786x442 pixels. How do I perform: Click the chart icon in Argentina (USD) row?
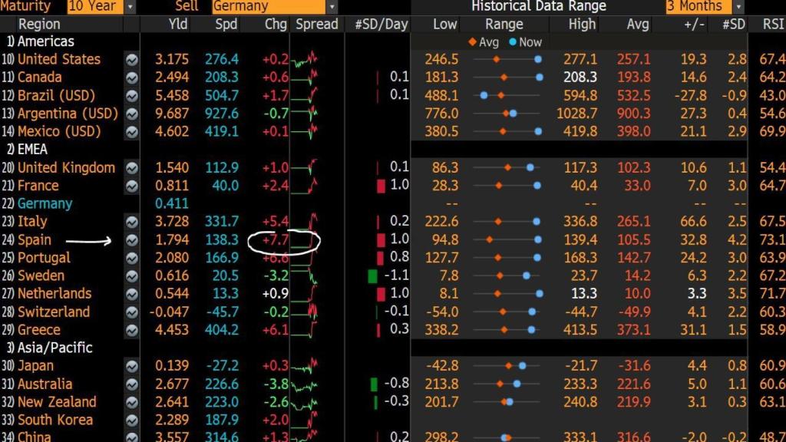coord(132,114)
